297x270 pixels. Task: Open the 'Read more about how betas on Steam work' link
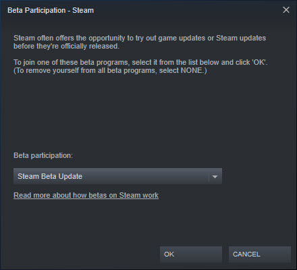(86, 195)
